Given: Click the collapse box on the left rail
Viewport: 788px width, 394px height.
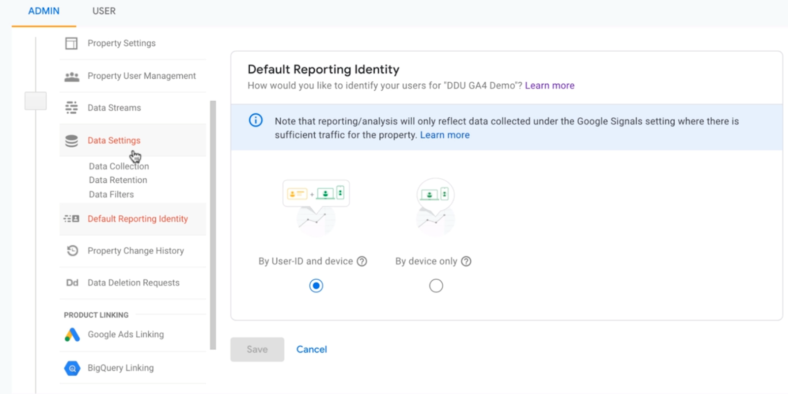Looking at the screenshot, I should [x=35, y=101].
